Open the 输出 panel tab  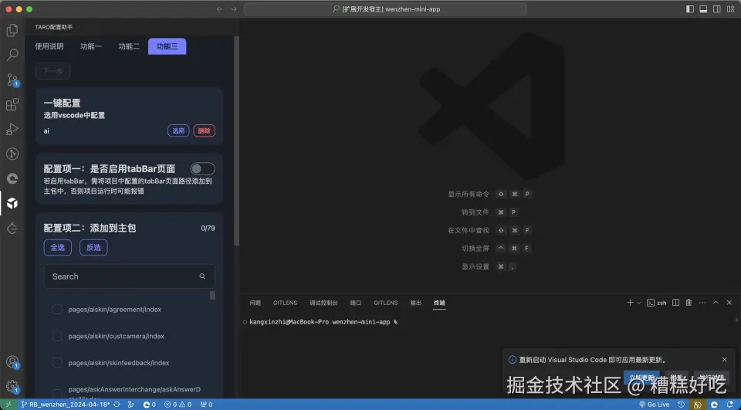pos(416,303)
